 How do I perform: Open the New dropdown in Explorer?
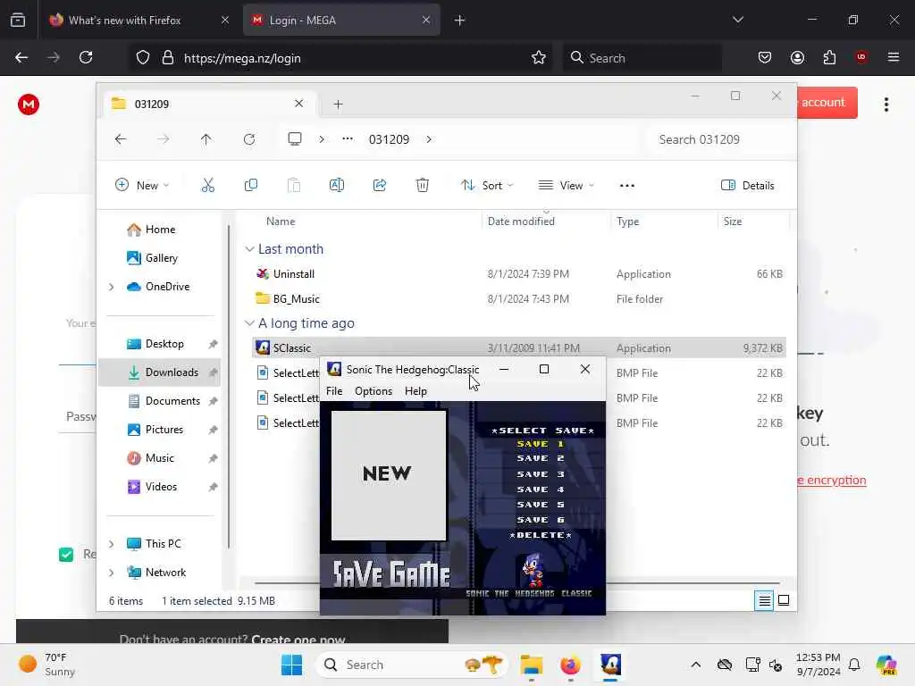point(142,186)
